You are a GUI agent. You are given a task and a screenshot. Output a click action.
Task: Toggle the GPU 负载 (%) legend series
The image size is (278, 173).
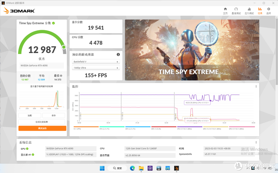point(164,128)
